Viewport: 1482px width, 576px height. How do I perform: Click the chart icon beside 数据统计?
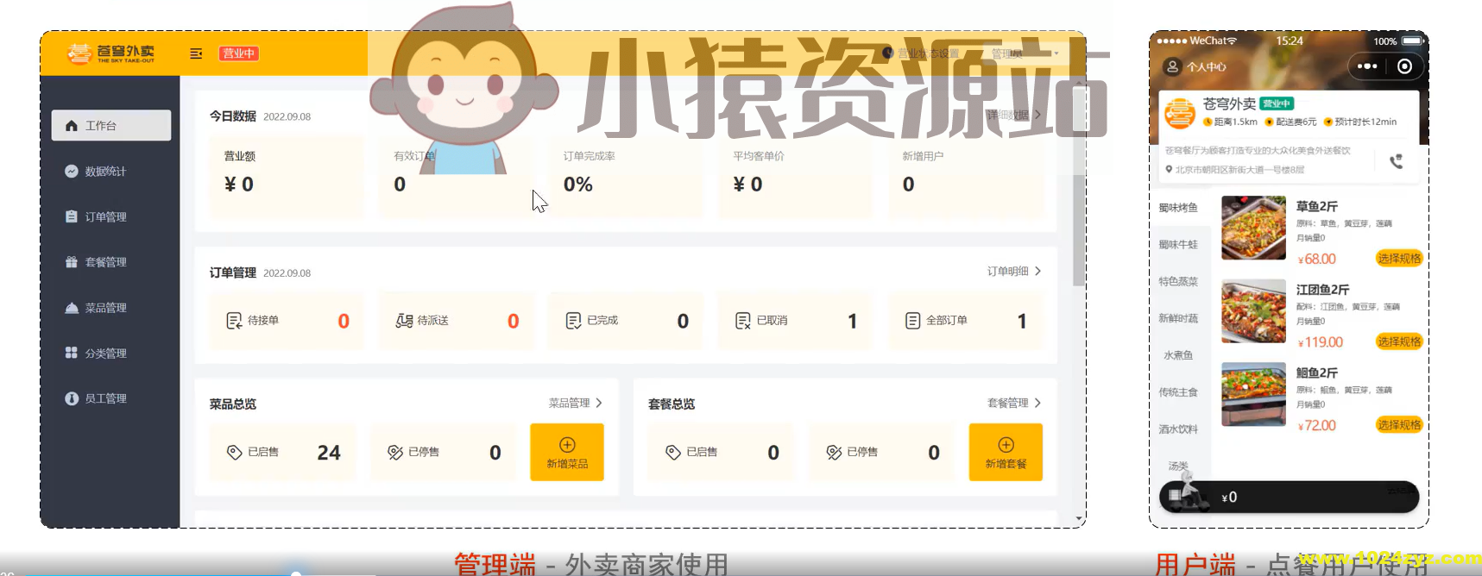(x=72, y=171)
